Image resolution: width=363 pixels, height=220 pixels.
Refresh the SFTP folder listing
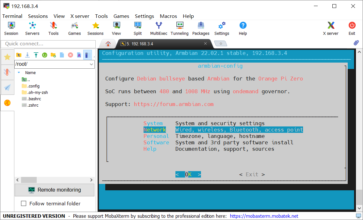(x=45, y=55)
